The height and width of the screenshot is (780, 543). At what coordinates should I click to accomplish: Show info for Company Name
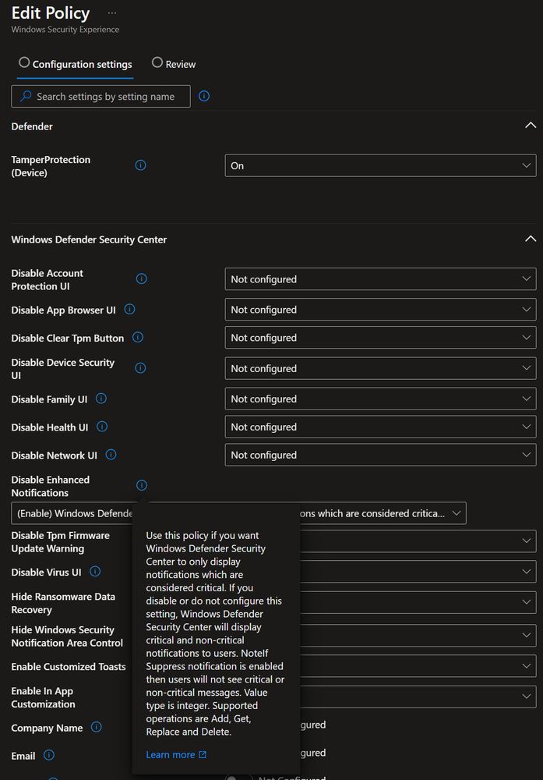click(97, 727)
